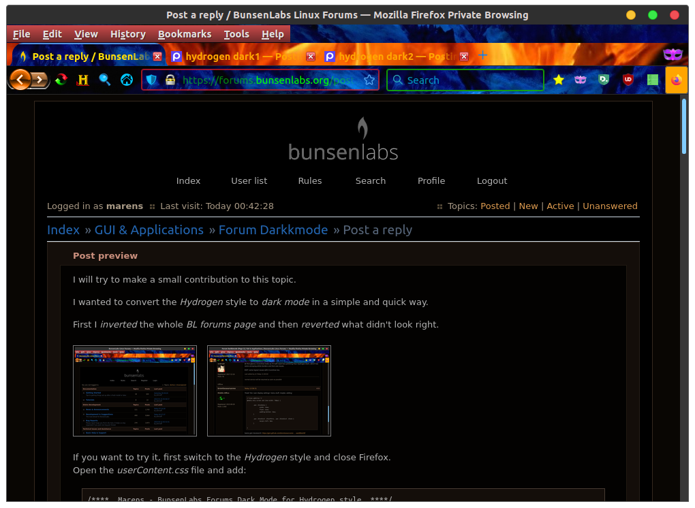
Task: Show site security info via padlock icon
Action: [170, 80]
